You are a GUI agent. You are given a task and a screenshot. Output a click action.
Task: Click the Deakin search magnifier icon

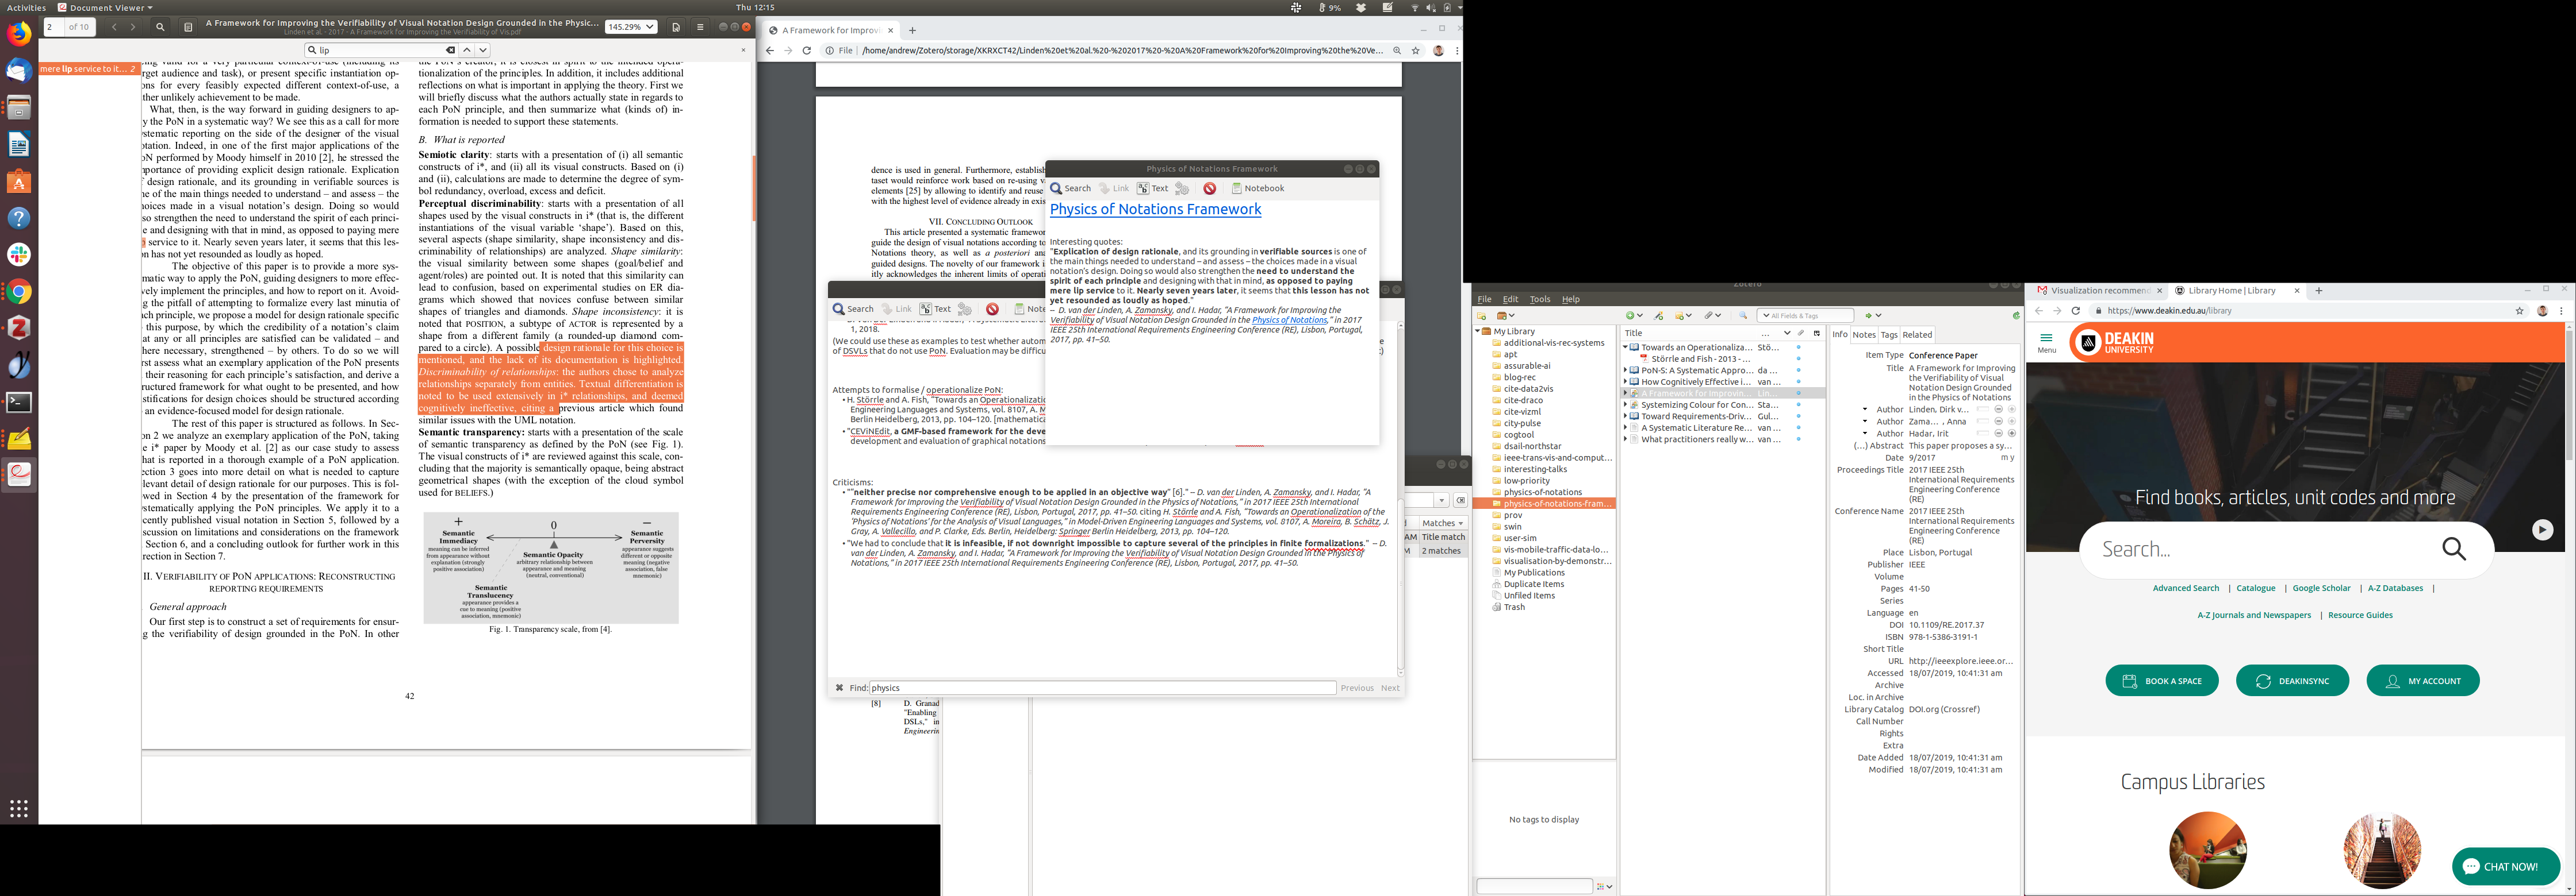click(x=2454, y=549)
